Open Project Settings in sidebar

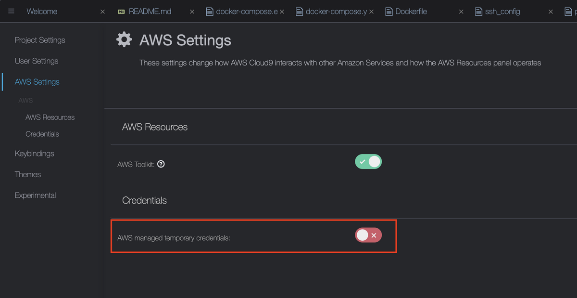[x=40, y=40]
